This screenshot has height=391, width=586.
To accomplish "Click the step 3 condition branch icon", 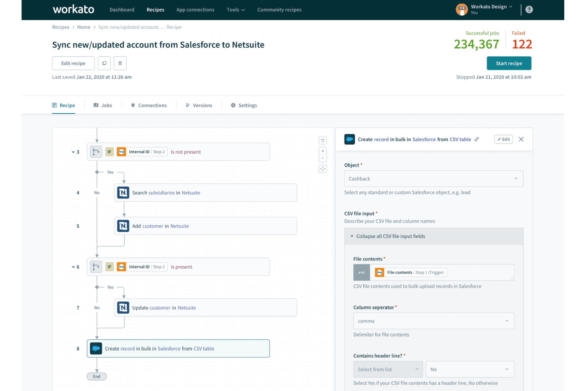I will click(96, 152).
